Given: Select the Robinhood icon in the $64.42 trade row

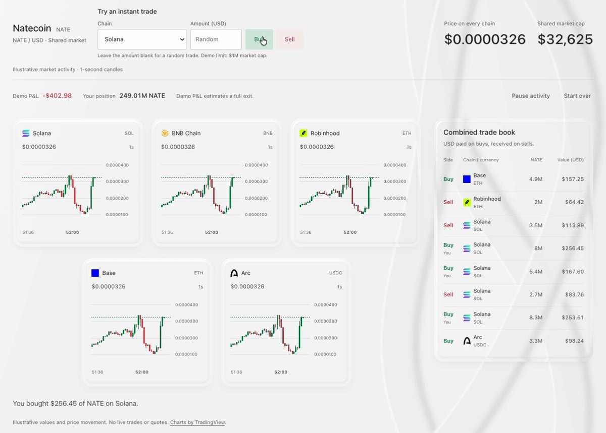Looking at the screenshot, I should point(467,202).
